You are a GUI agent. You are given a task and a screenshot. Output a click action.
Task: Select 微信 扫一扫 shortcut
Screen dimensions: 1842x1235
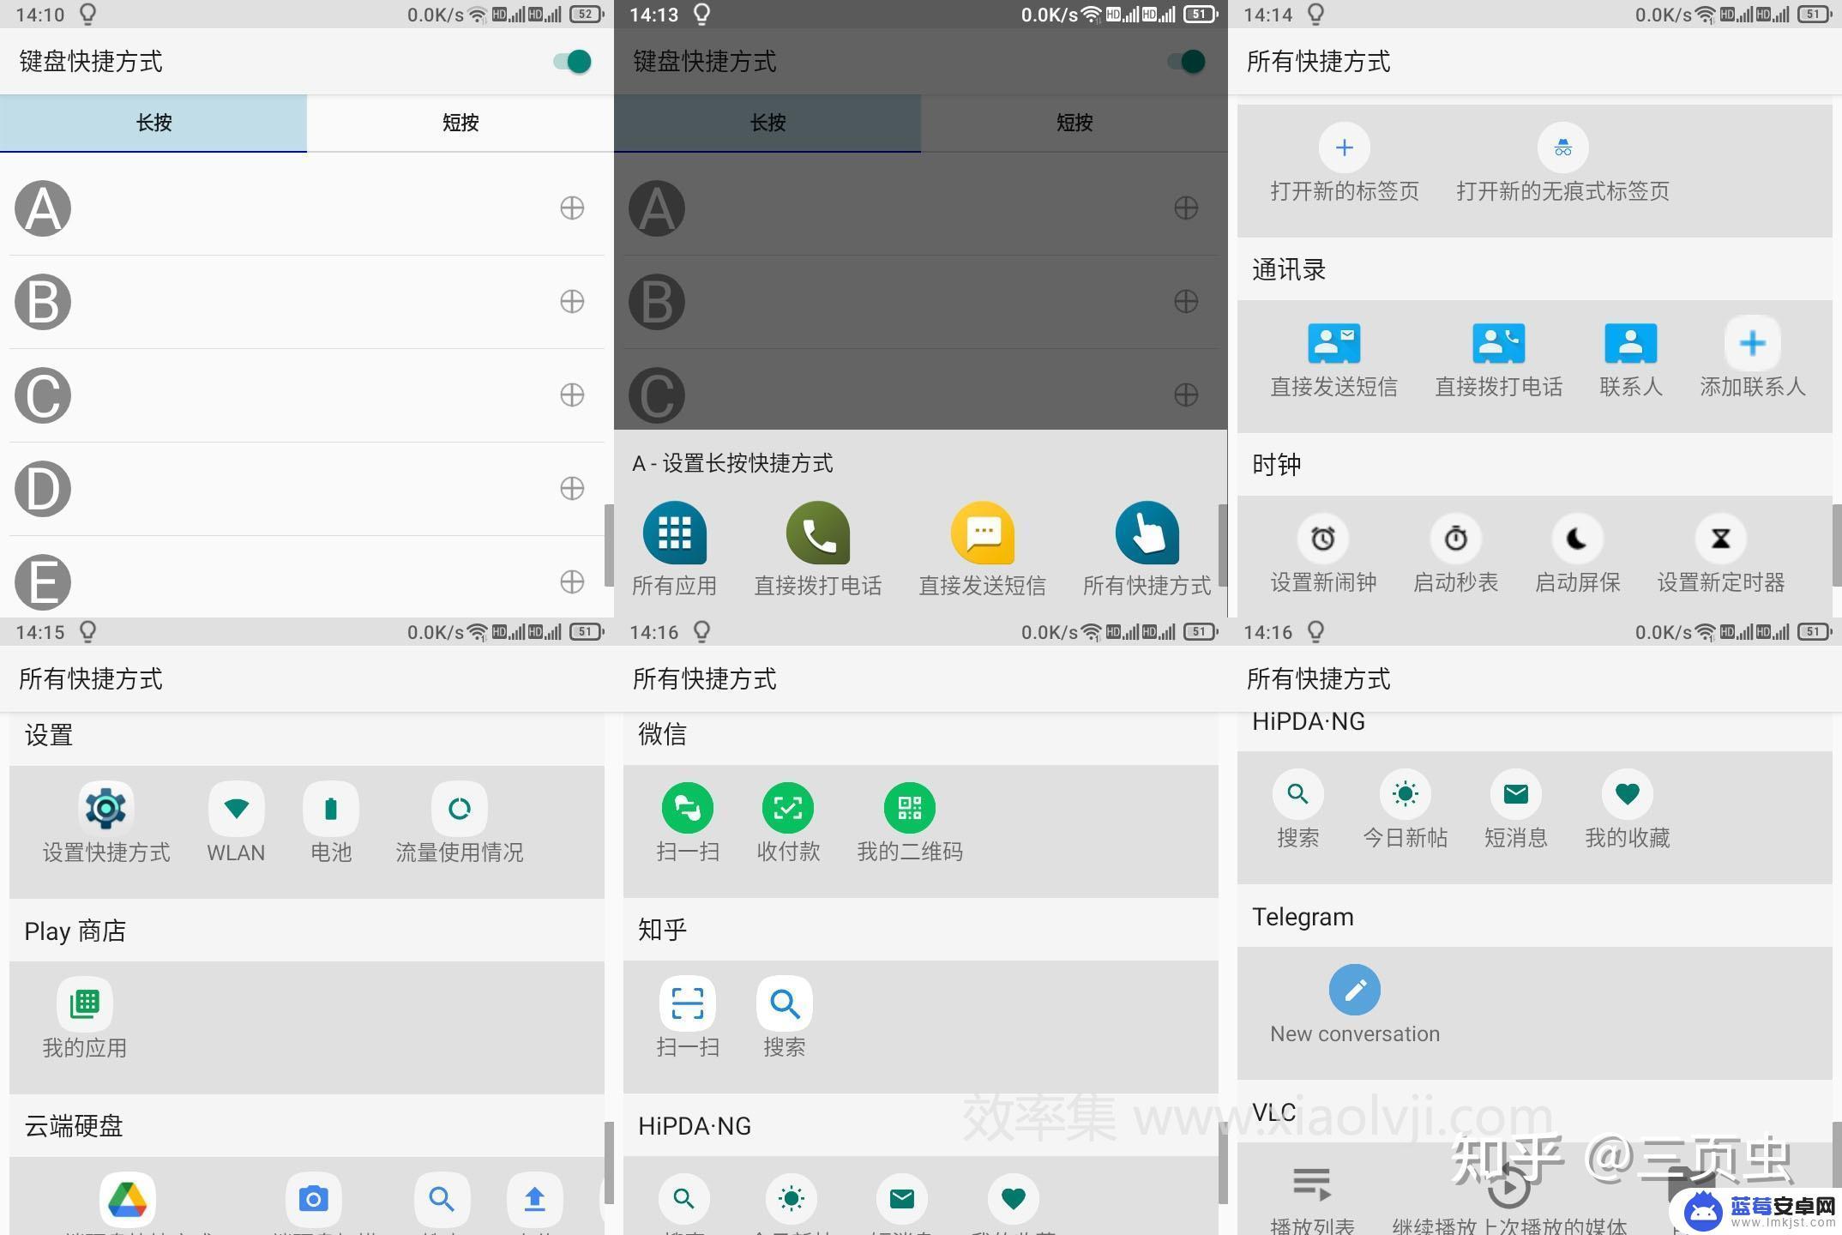(x=688, y=823)
